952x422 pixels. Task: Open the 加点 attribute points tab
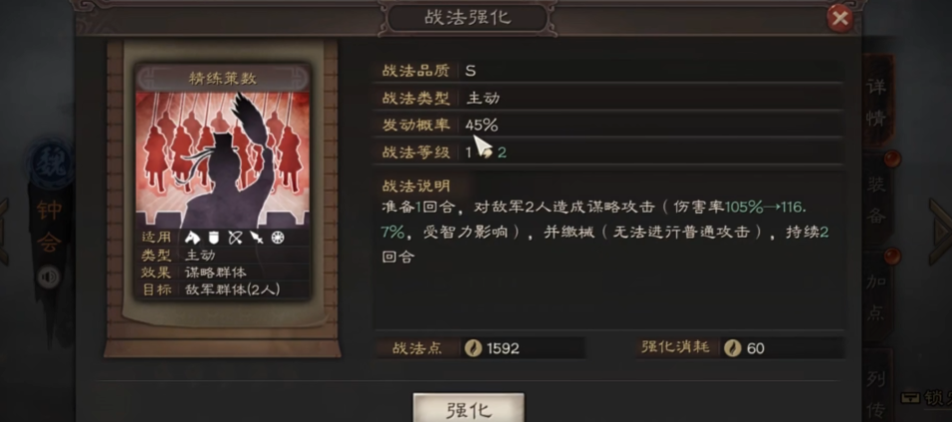(876, 297)
